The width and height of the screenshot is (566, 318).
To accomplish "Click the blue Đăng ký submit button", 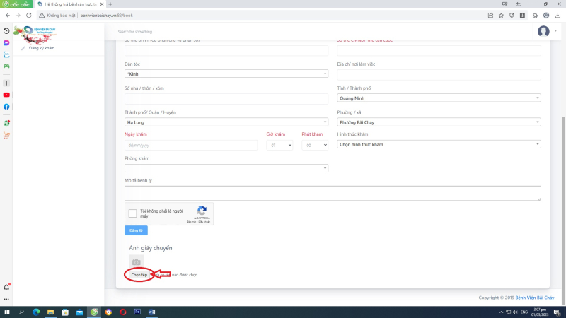I will [136, 230].
